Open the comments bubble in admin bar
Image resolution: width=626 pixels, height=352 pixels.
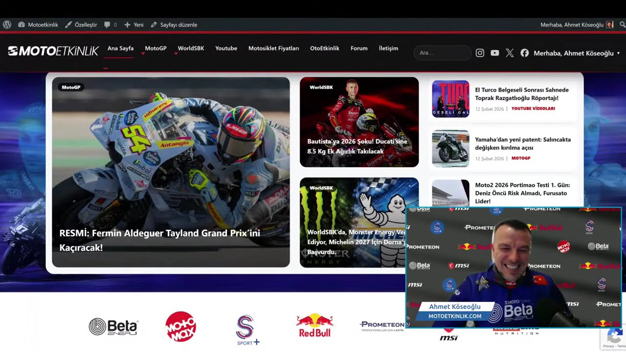click(111, 24)
